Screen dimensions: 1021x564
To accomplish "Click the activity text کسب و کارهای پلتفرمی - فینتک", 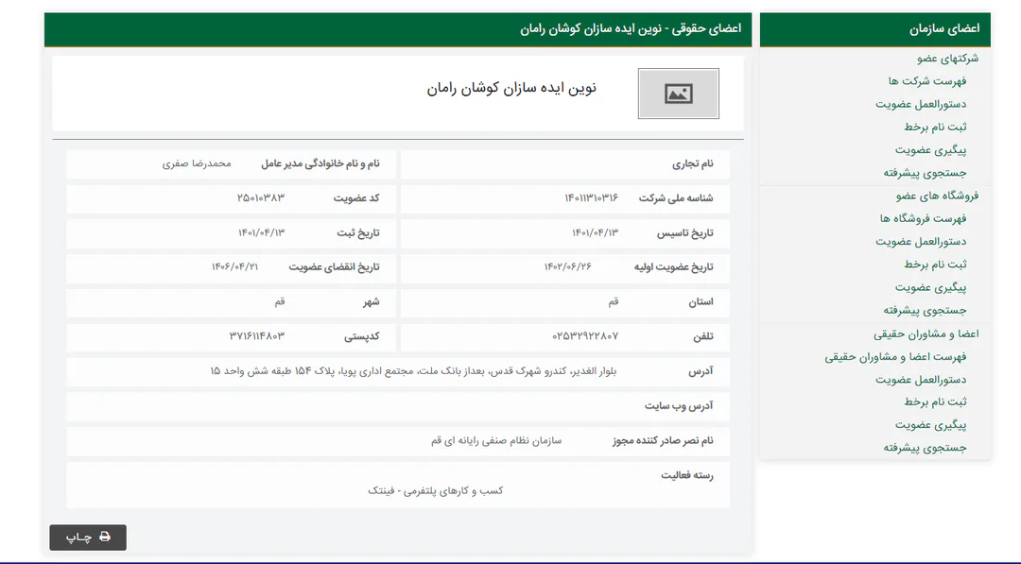I will tap(436, 490).
